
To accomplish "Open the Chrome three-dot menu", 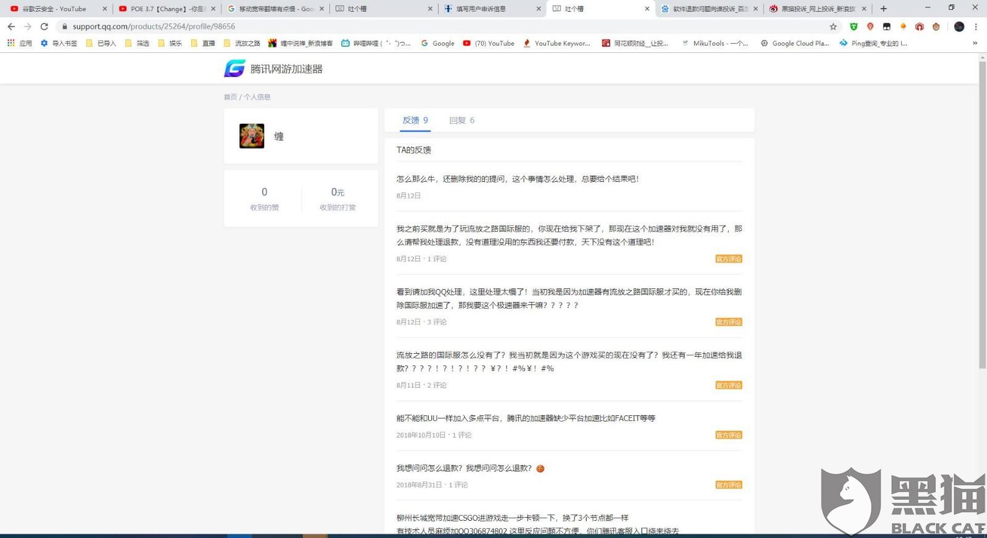I will tap(976, 26).
